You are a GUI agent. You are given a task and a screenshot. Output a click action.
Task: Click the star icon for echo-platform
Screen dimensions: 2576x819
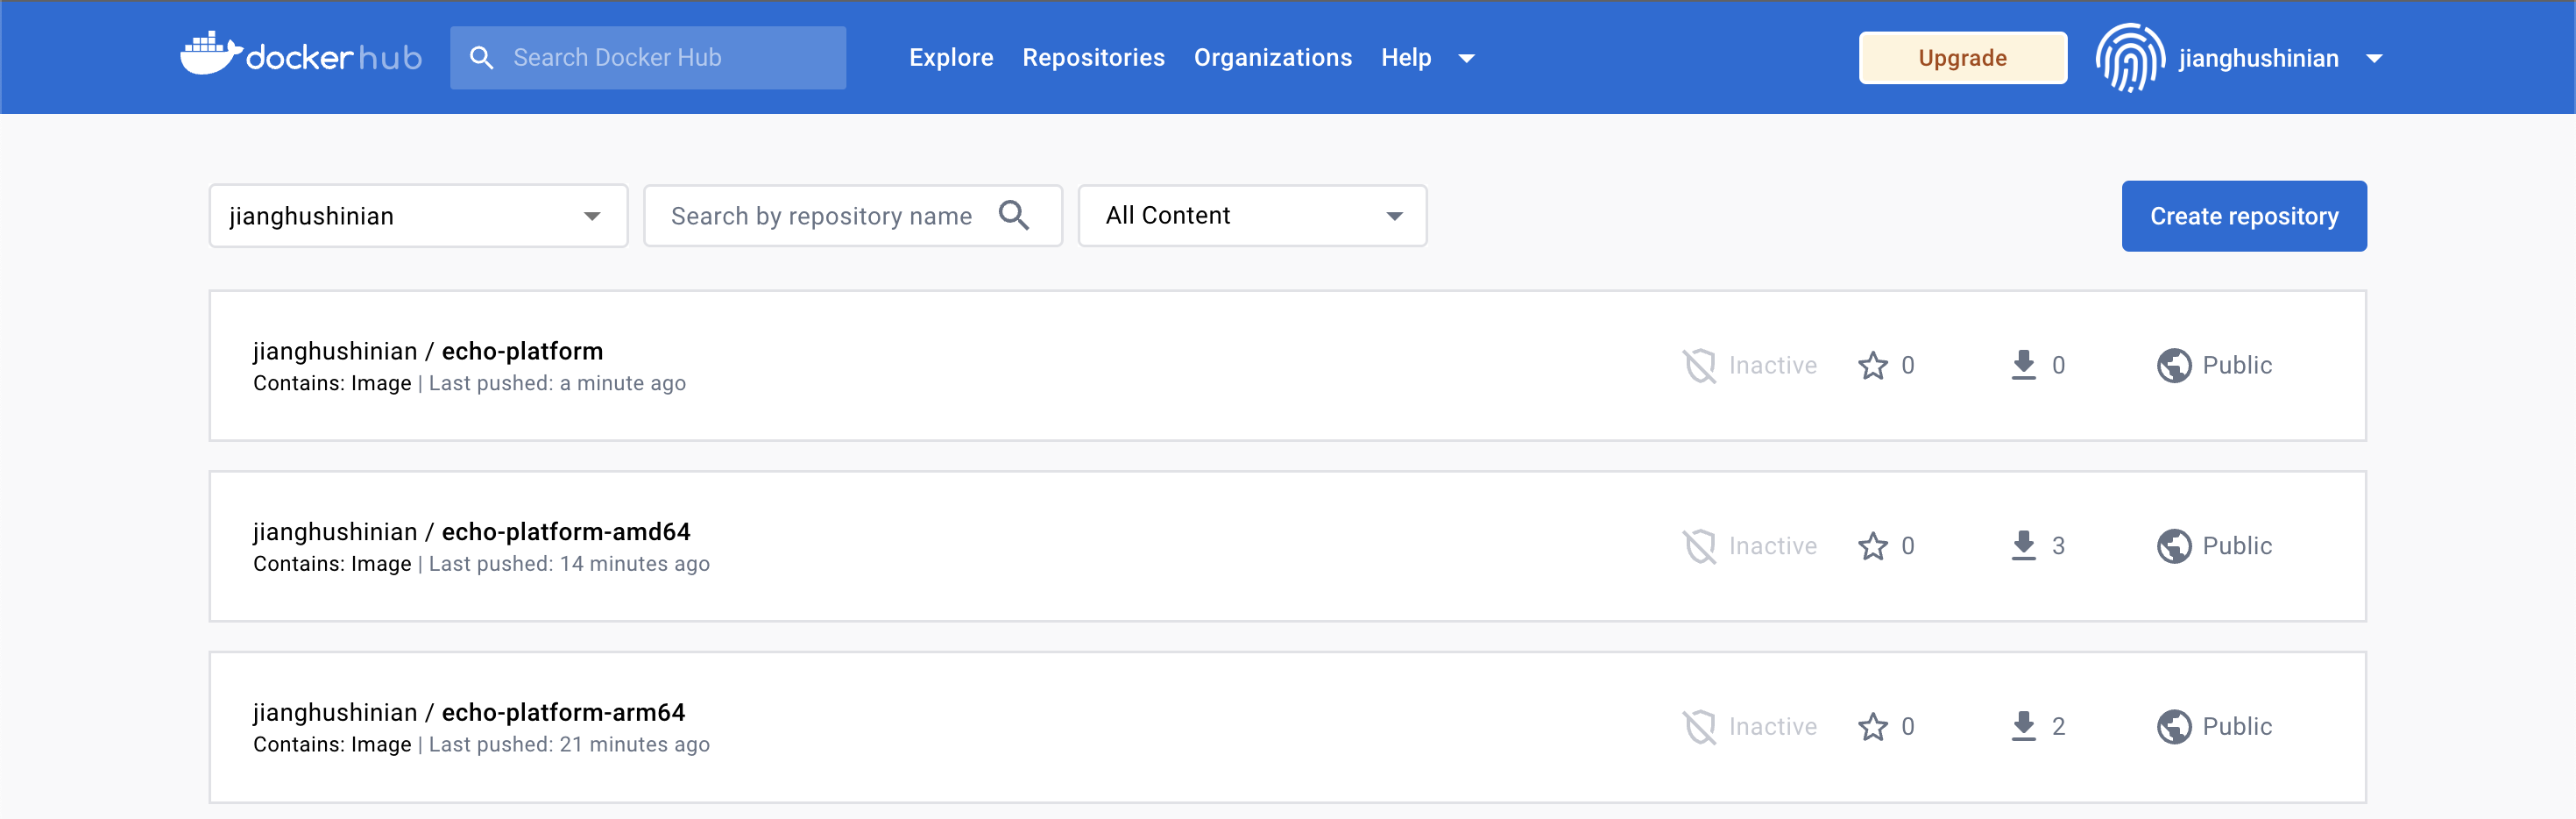1872,366
